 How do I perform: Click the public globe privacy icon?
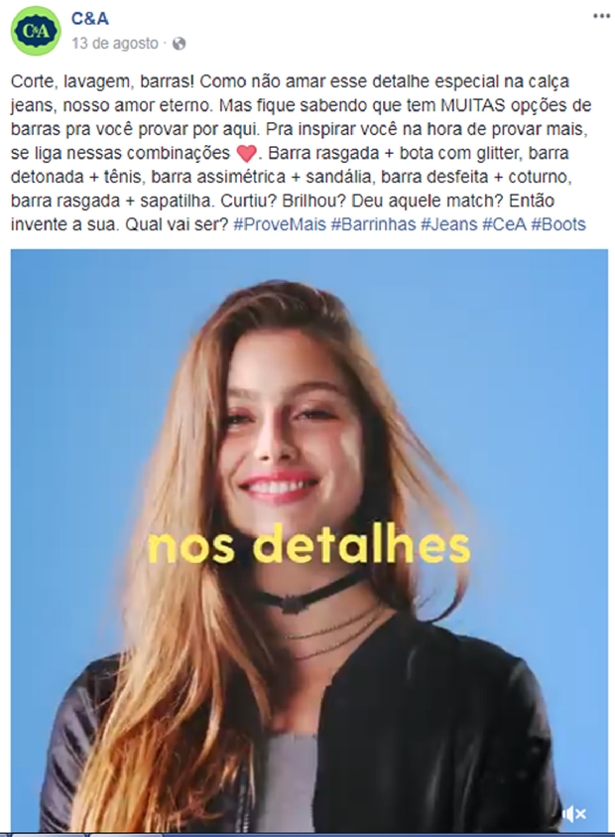(x=180, y=44)
